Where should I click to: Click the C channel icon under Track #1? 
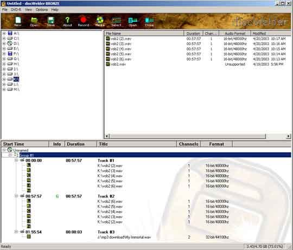(x=29, y=175)
